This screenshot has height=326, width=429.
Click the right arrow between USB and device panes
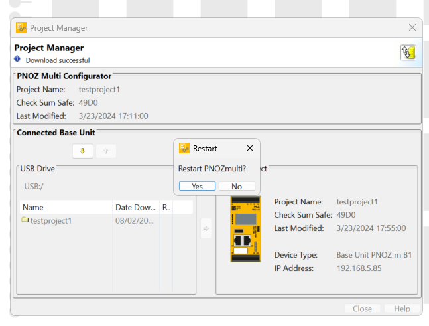(x=206, y=228)
